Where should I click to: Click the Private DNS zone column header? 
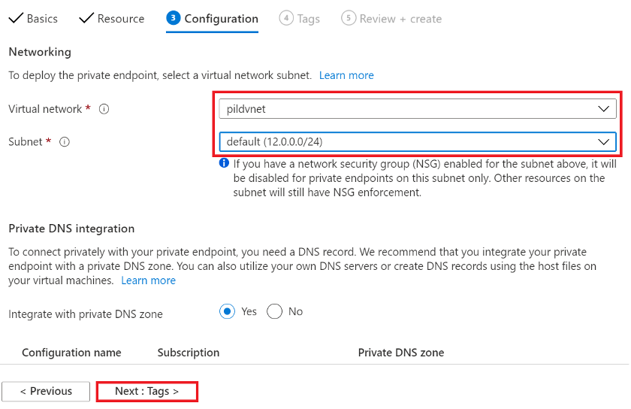point(400,353)
